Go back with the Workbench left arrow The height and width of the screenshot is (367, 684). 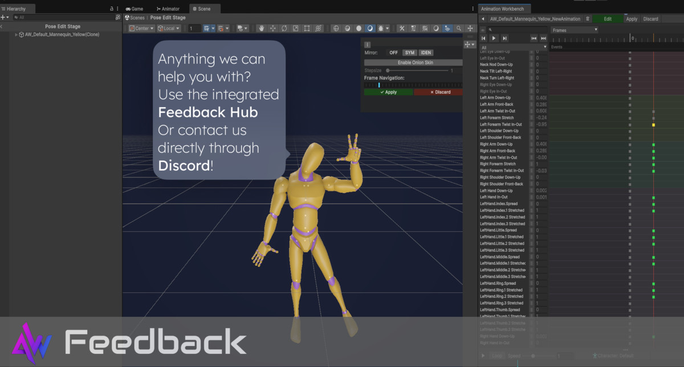tap(483, 19)
